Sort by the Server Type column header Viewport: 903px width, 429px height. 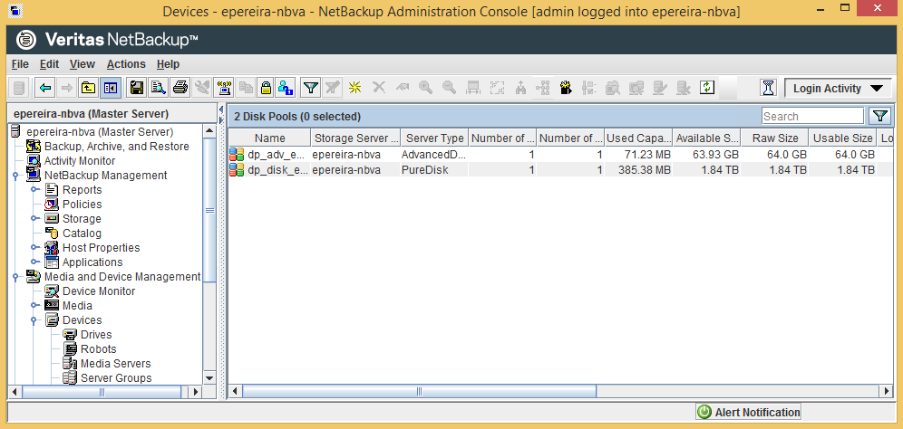[x=434, y=138]
